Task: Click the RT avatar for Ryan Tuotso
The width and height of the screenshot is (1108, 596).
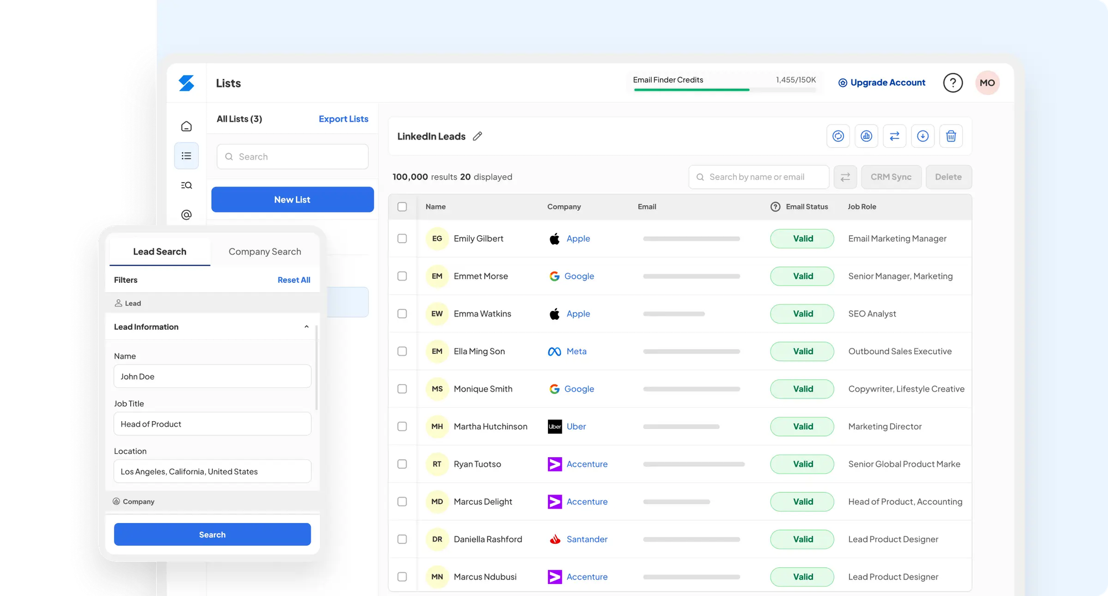Action: (x=437, y=464)
